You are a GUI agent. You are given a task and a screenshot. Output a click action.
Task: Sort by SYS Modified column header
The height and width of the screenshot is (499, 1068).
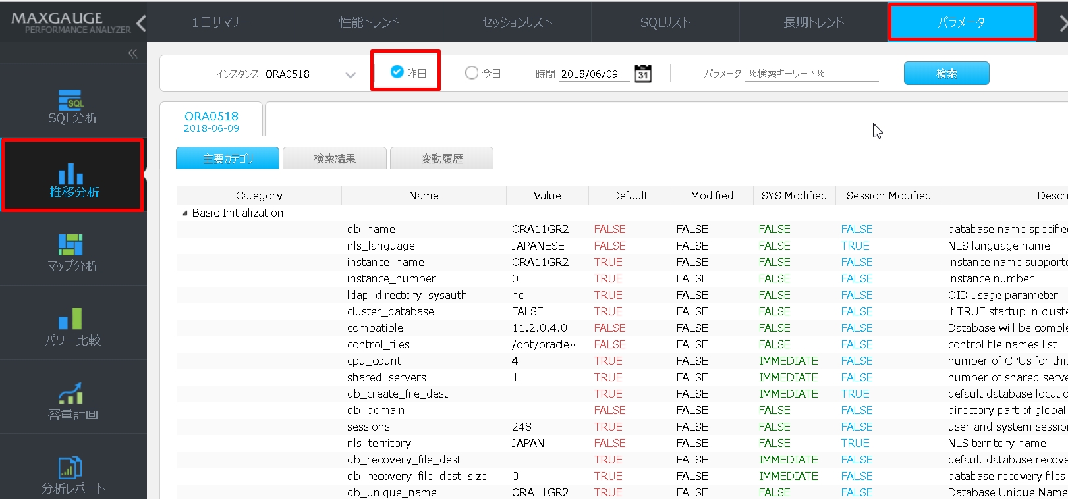(x=794, y=196)
